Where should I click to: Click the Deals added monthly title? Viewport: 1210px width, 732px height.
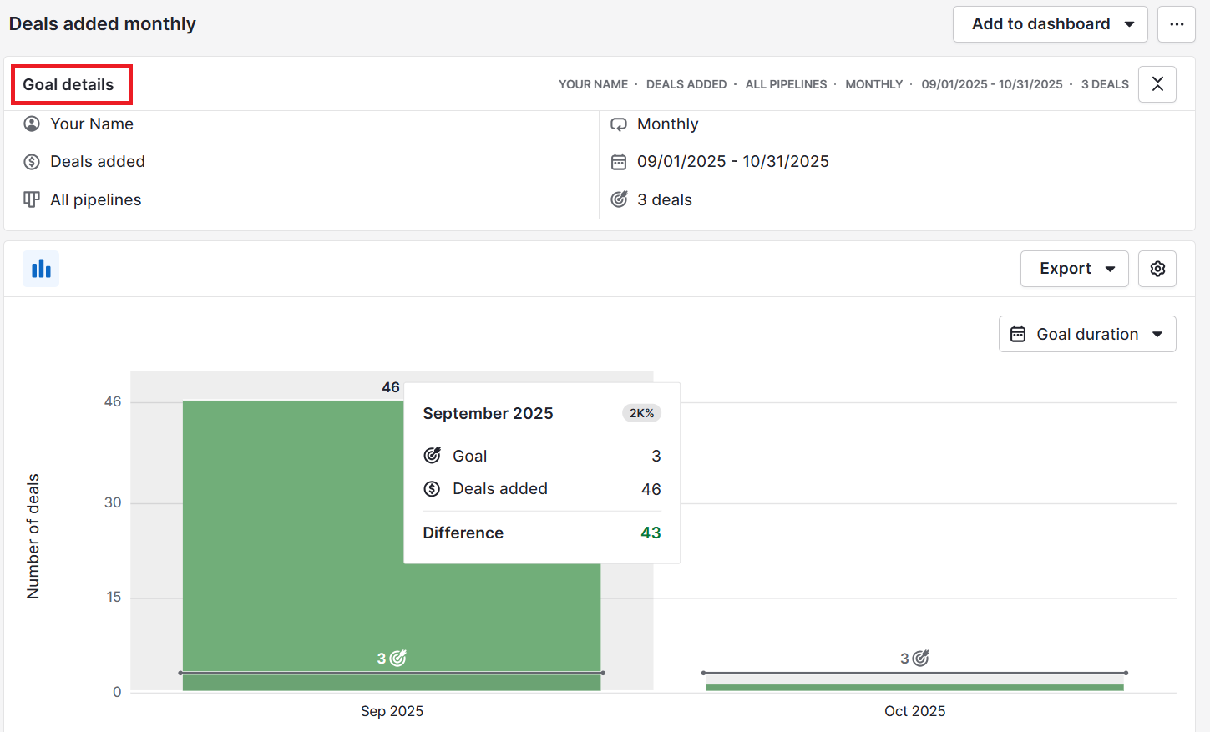coord(103,24)
